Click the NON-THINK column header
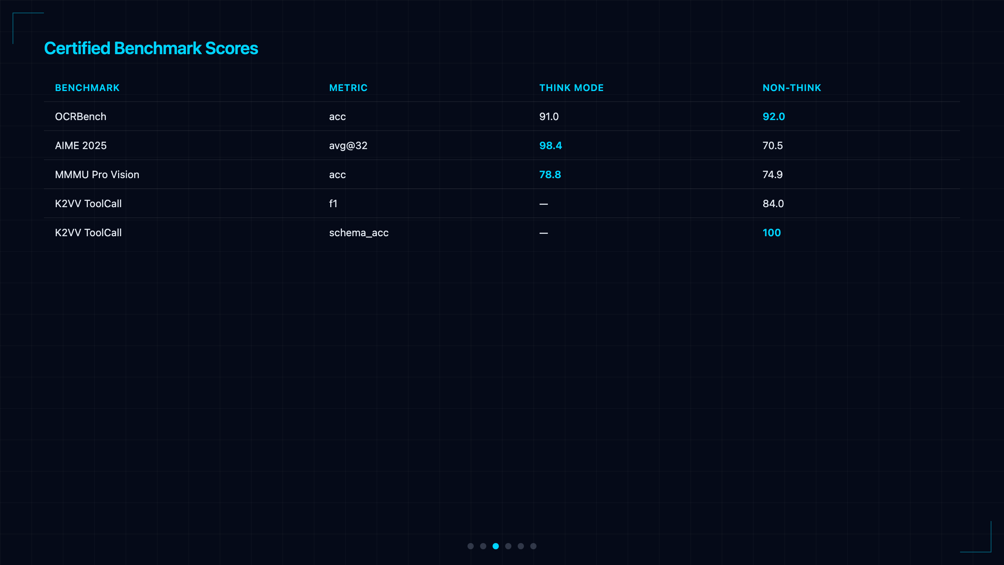Image resolution: width=1004 pixels, height=565 pixels. click(x=792, y=88)
